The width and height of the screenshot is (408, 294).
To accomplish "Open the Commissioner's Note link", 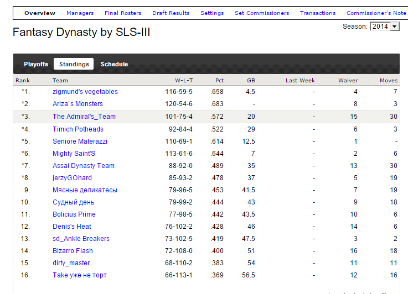I will pos(376,13).
